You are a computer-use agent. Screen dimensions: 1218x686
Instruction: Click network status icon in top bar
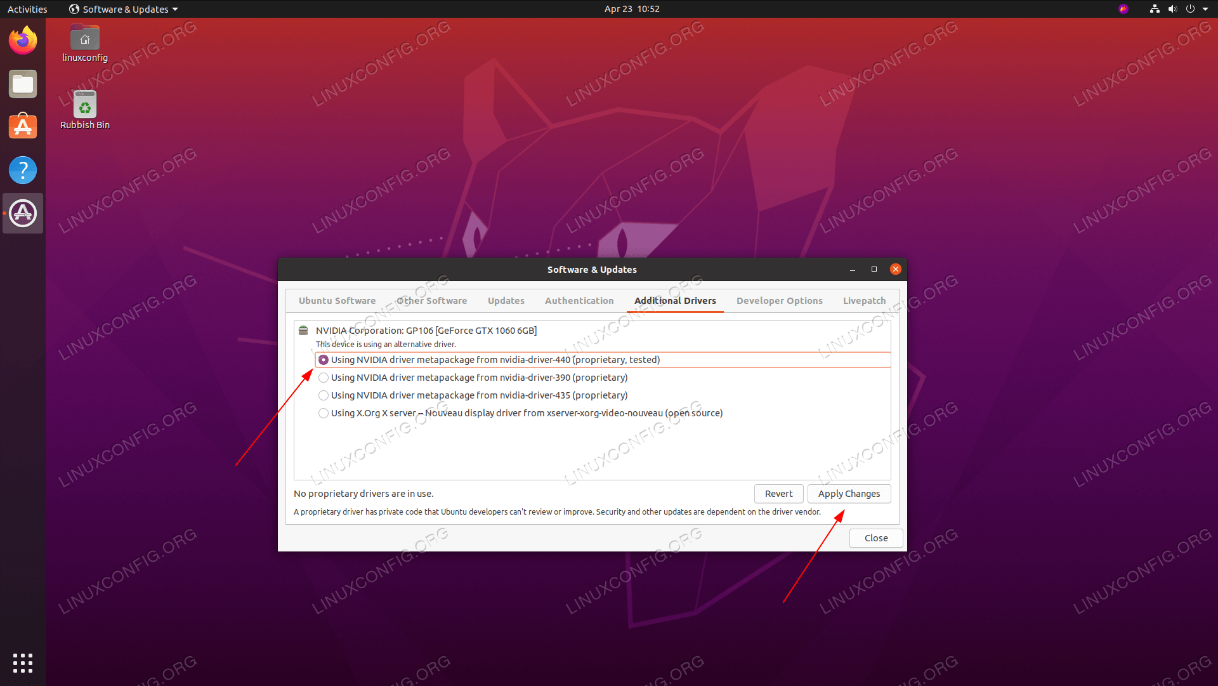[x=1155, y=9]
